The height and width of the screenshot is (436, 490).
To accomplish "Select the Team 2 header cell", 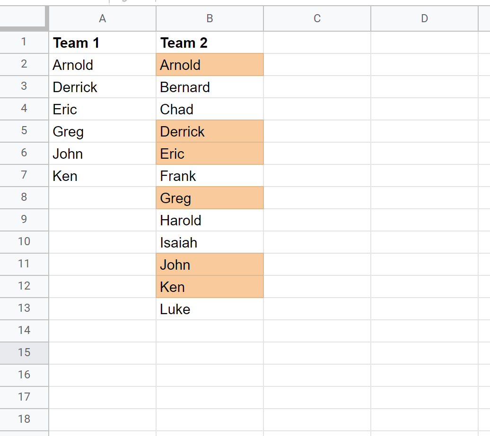I will pyautogui.click(x=210, y=43).
